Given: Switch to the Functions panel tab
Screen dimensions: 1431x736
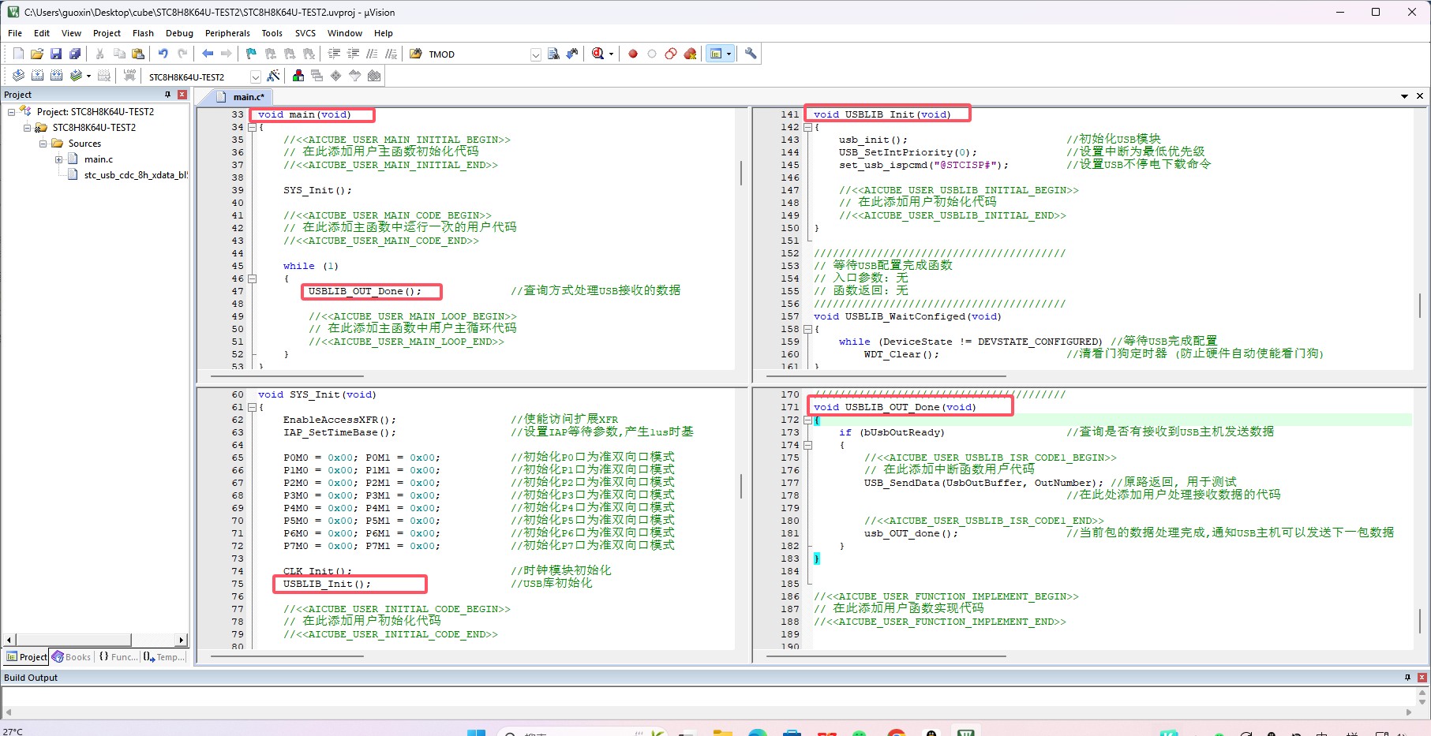Looking at the screenshot, I should click(x=118, y=657).
